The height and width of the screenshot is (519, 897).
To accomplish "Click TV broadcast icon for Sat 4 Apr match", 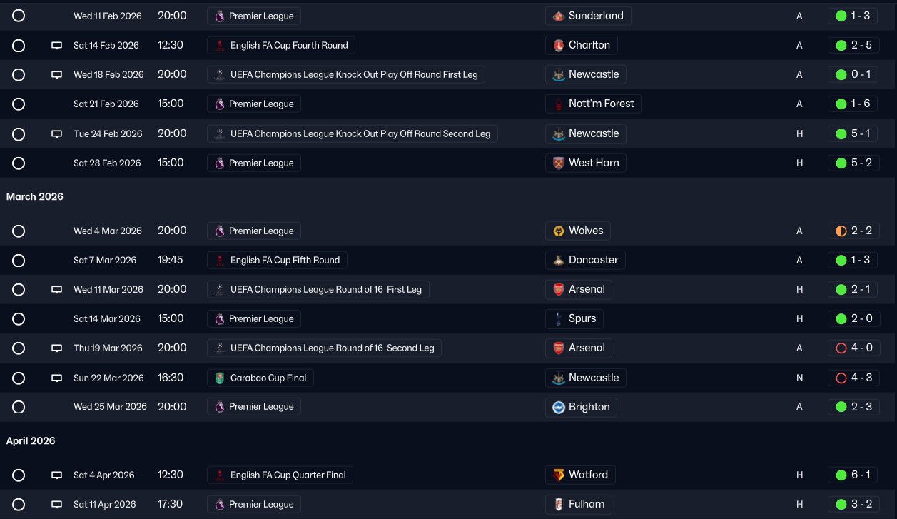I will coord(57,475).
